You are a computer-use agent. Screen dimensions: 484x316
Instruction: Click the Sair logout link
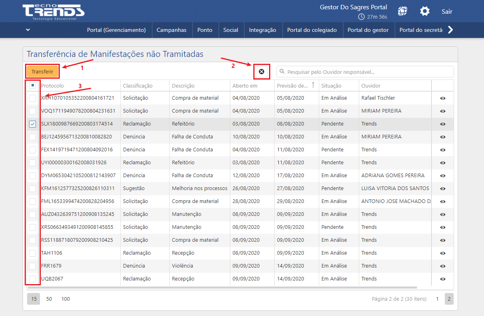point(446,11)
